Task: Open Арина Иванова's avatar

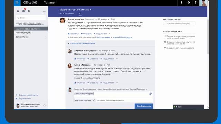Action: (x=63, y=20)
